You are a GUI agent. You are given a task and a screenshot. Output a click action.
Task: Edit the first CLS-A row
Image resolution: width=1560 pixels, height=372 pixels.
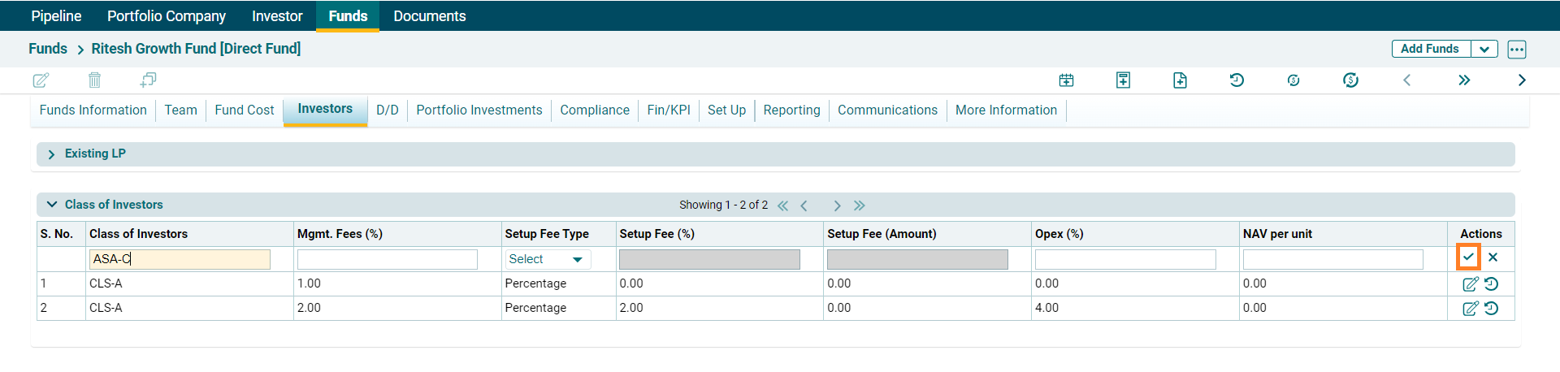[x=1470, y=284]
